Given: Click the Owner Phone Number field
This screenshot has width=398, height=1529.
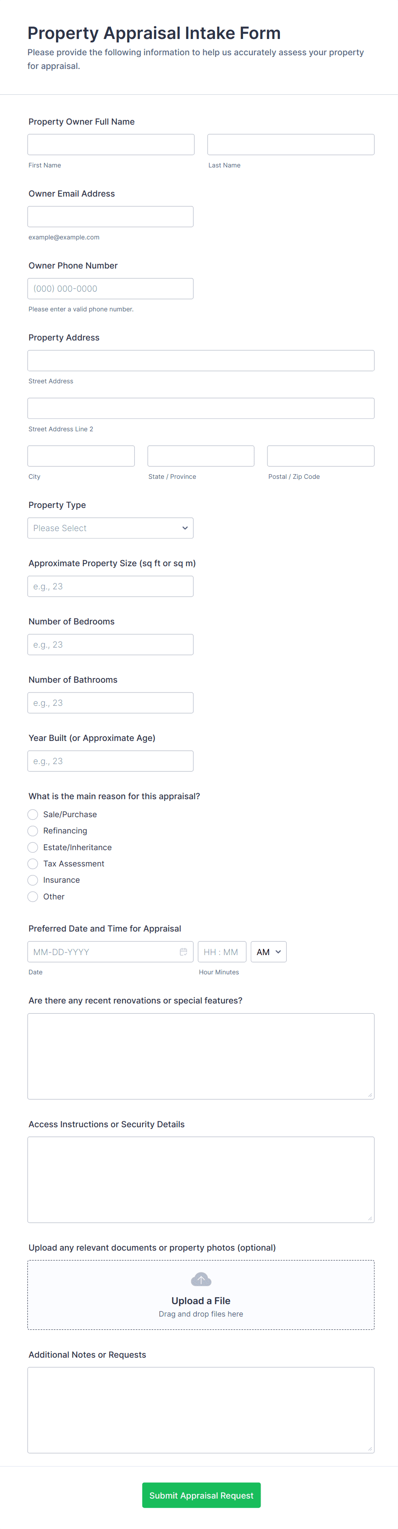Looking at the screenshot, I should coord(110,289).
